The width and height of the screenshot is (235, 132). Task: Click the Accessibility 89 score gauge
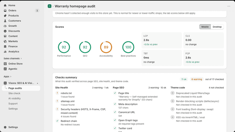pos(106,47)
